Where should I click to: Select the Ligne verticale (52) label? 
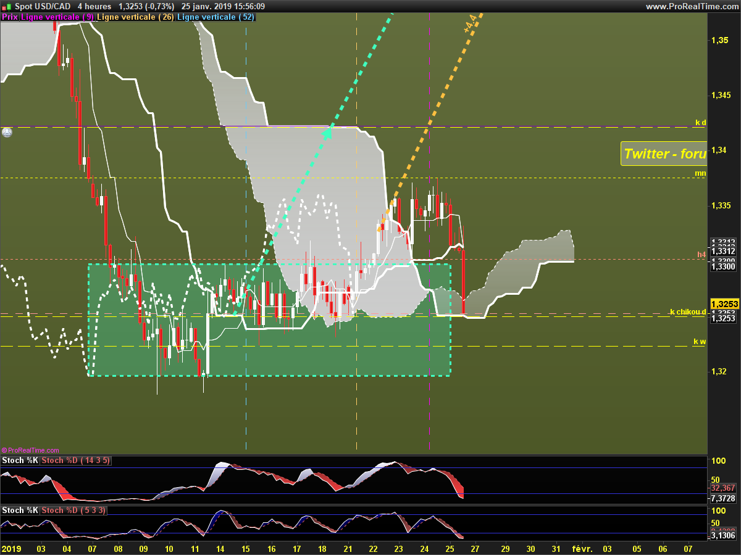coord(216,17)
